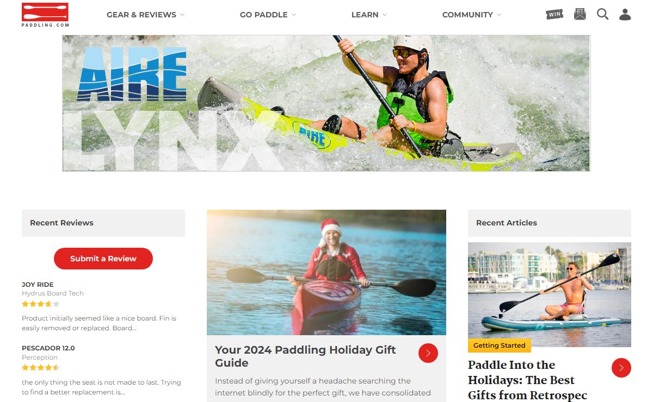The height and width of the screenshot is (402, 653).
Task: Open search with the magnifying glass icon
Action: (602, 14)
